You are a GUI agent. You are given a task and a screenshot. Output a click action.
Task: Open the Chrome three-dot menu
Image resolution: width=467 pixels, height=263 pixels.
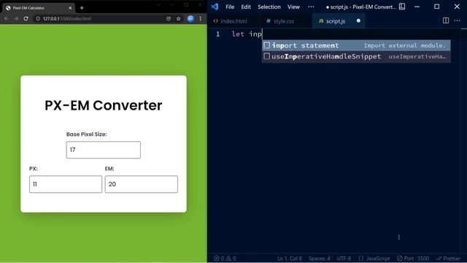point(201,18)
